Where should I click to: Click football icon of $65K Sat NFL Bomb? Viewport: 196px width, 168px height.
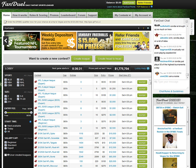(x=36, y=156)
